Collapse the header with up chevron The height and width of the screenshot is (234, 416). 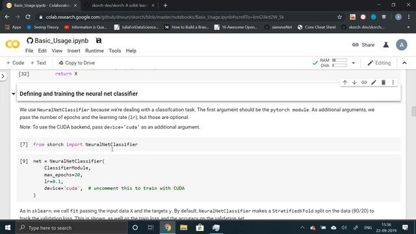coord(404,63)
